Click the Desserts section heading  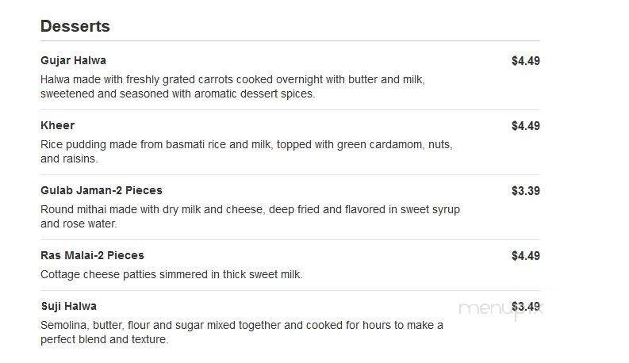point(75,26)
